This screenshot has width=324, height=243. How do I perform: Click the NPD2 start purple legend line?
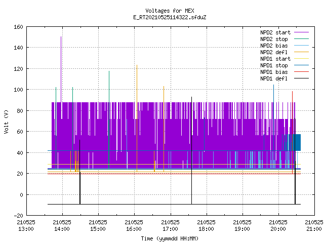[x=301, y=32]
